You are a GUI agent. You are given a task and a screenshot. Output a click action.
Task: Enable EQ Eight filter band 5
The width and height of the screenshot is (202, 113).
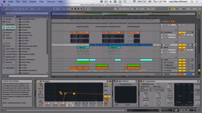coord(77,105)
